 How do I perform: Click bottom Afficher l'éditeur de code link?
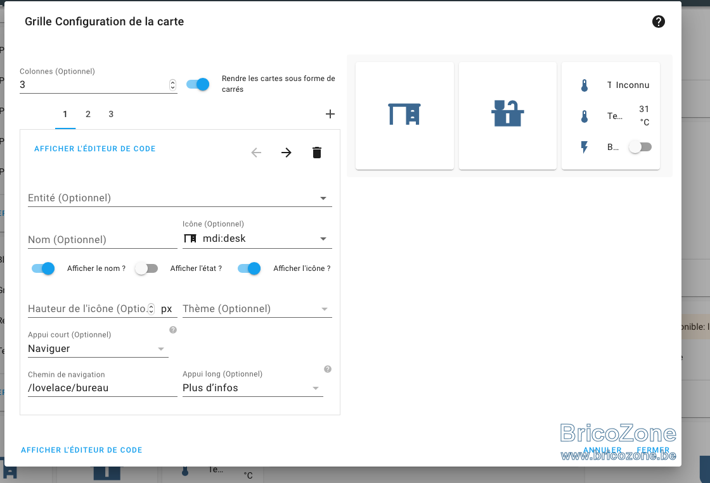coord(82,450)
